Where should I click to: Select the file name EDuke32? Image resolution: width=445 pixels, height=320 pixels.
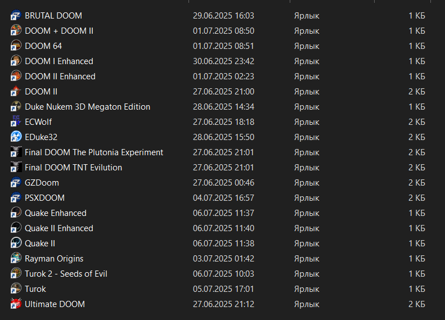(41, 137)
